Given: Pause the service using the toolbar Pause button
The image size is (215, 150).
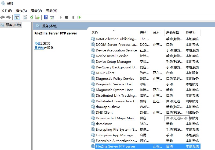Looking at the screenshot, I should click(73, 17).
